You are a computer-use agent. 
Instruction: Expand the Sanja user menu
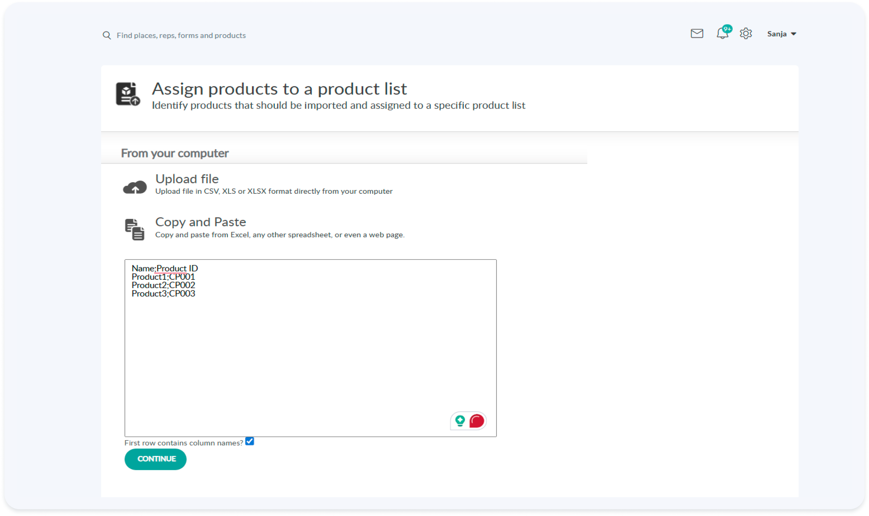tap(777, 34)
